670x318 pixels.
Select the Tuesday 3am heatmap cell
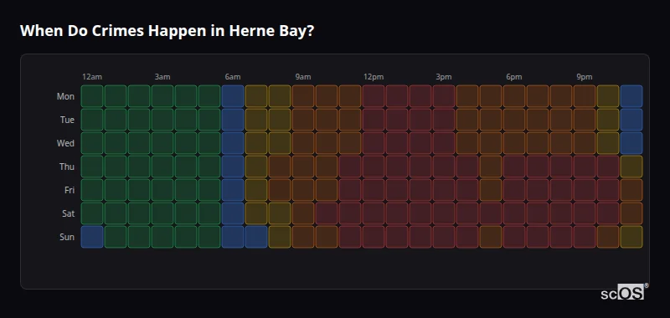pos(162,120)
